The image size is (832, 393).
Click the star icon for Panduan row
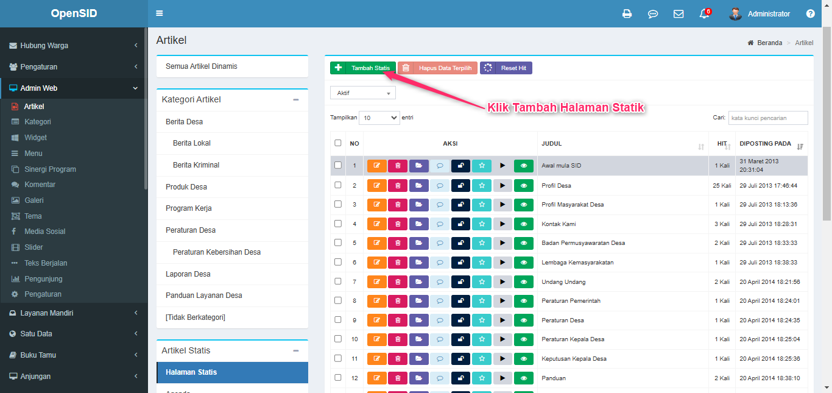(x=482, y=378)
